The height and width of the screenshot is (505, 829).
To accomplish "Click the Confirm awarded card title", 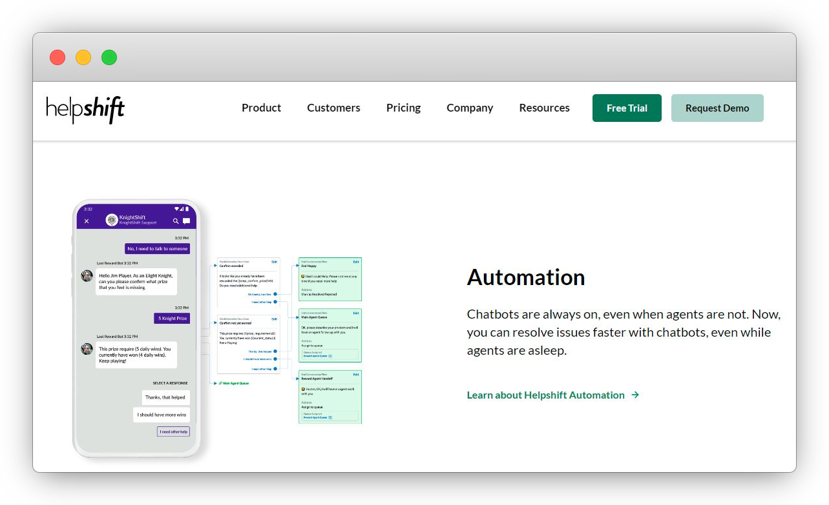I will (231, 266).
